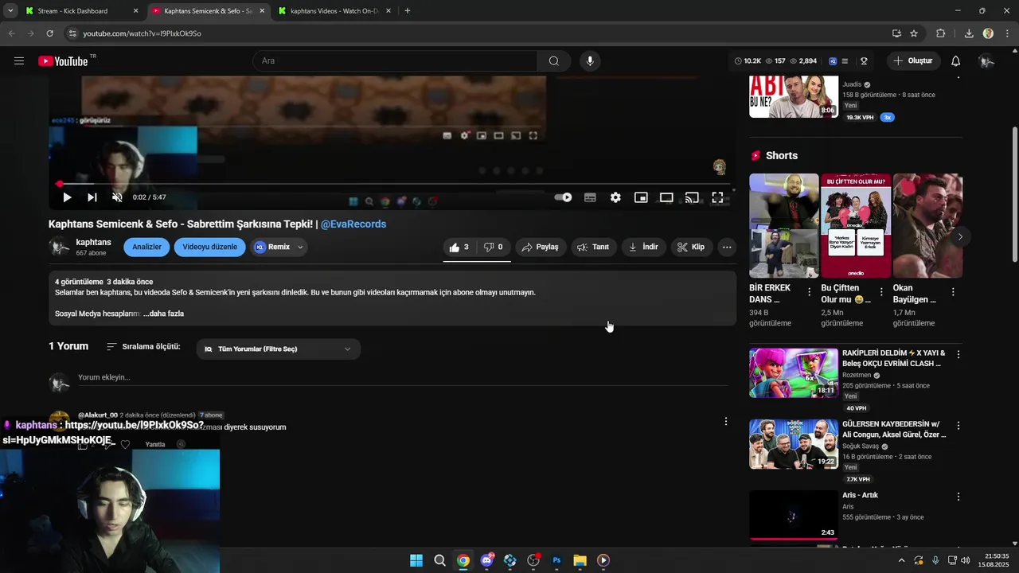Expand the Remix dropdown arrow

(x=300, y=248)
